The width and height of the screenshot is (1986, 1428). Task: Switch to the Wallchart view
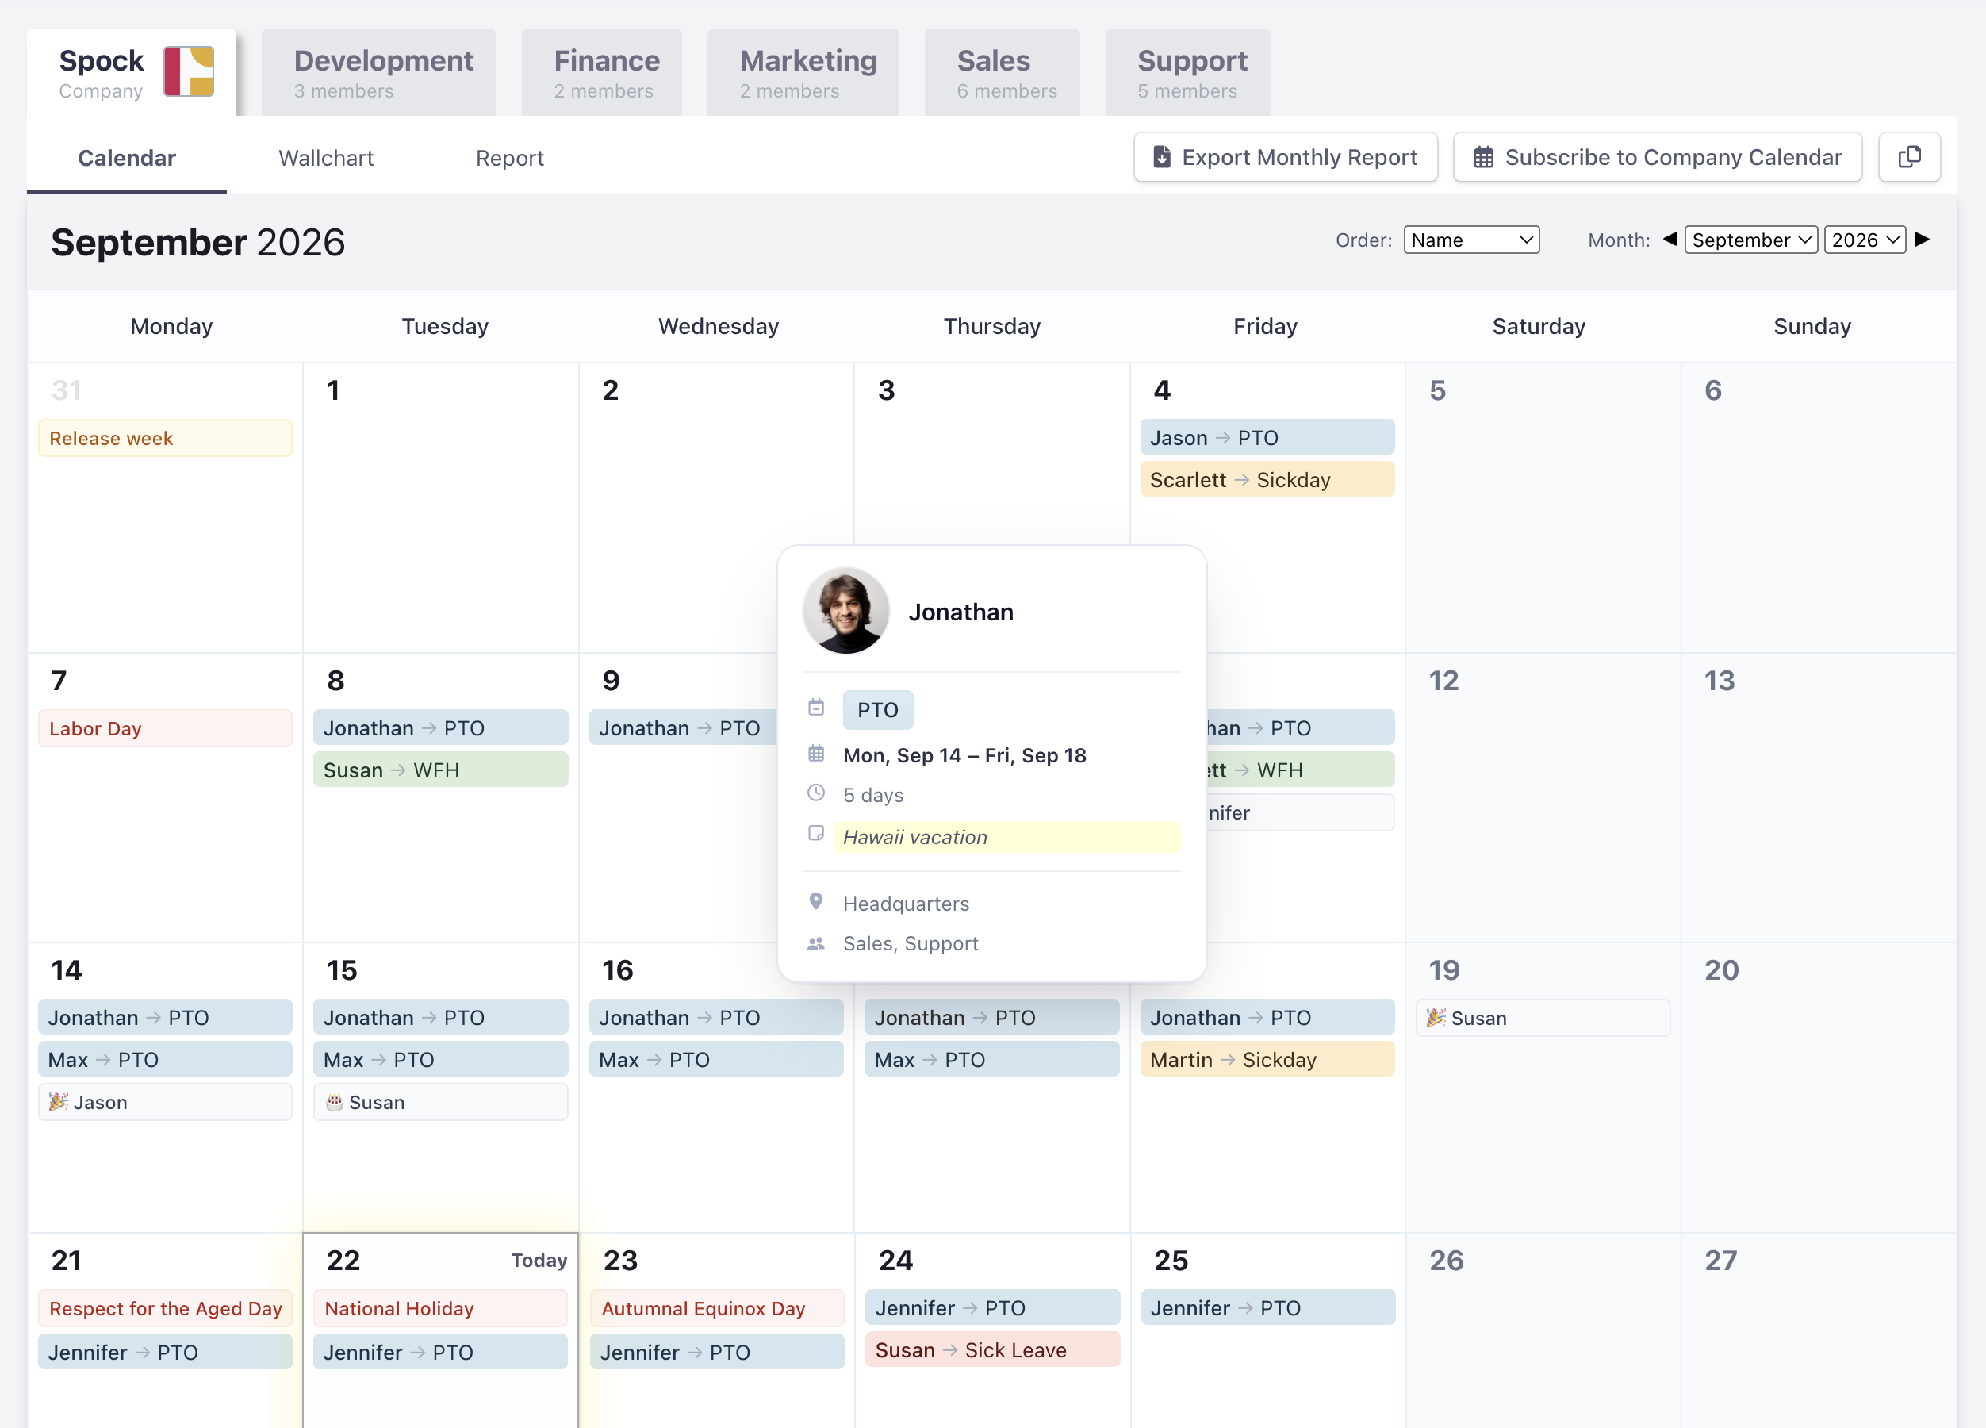(x=326, y=158)
